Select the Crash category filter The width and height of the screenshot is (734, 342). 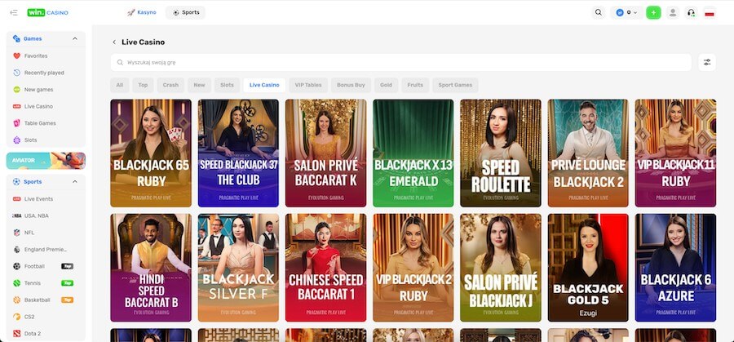(171, 85)
